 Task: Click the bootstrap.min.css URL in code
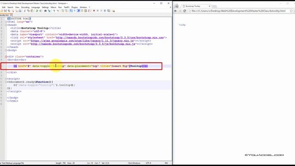(x=110, y=37)
